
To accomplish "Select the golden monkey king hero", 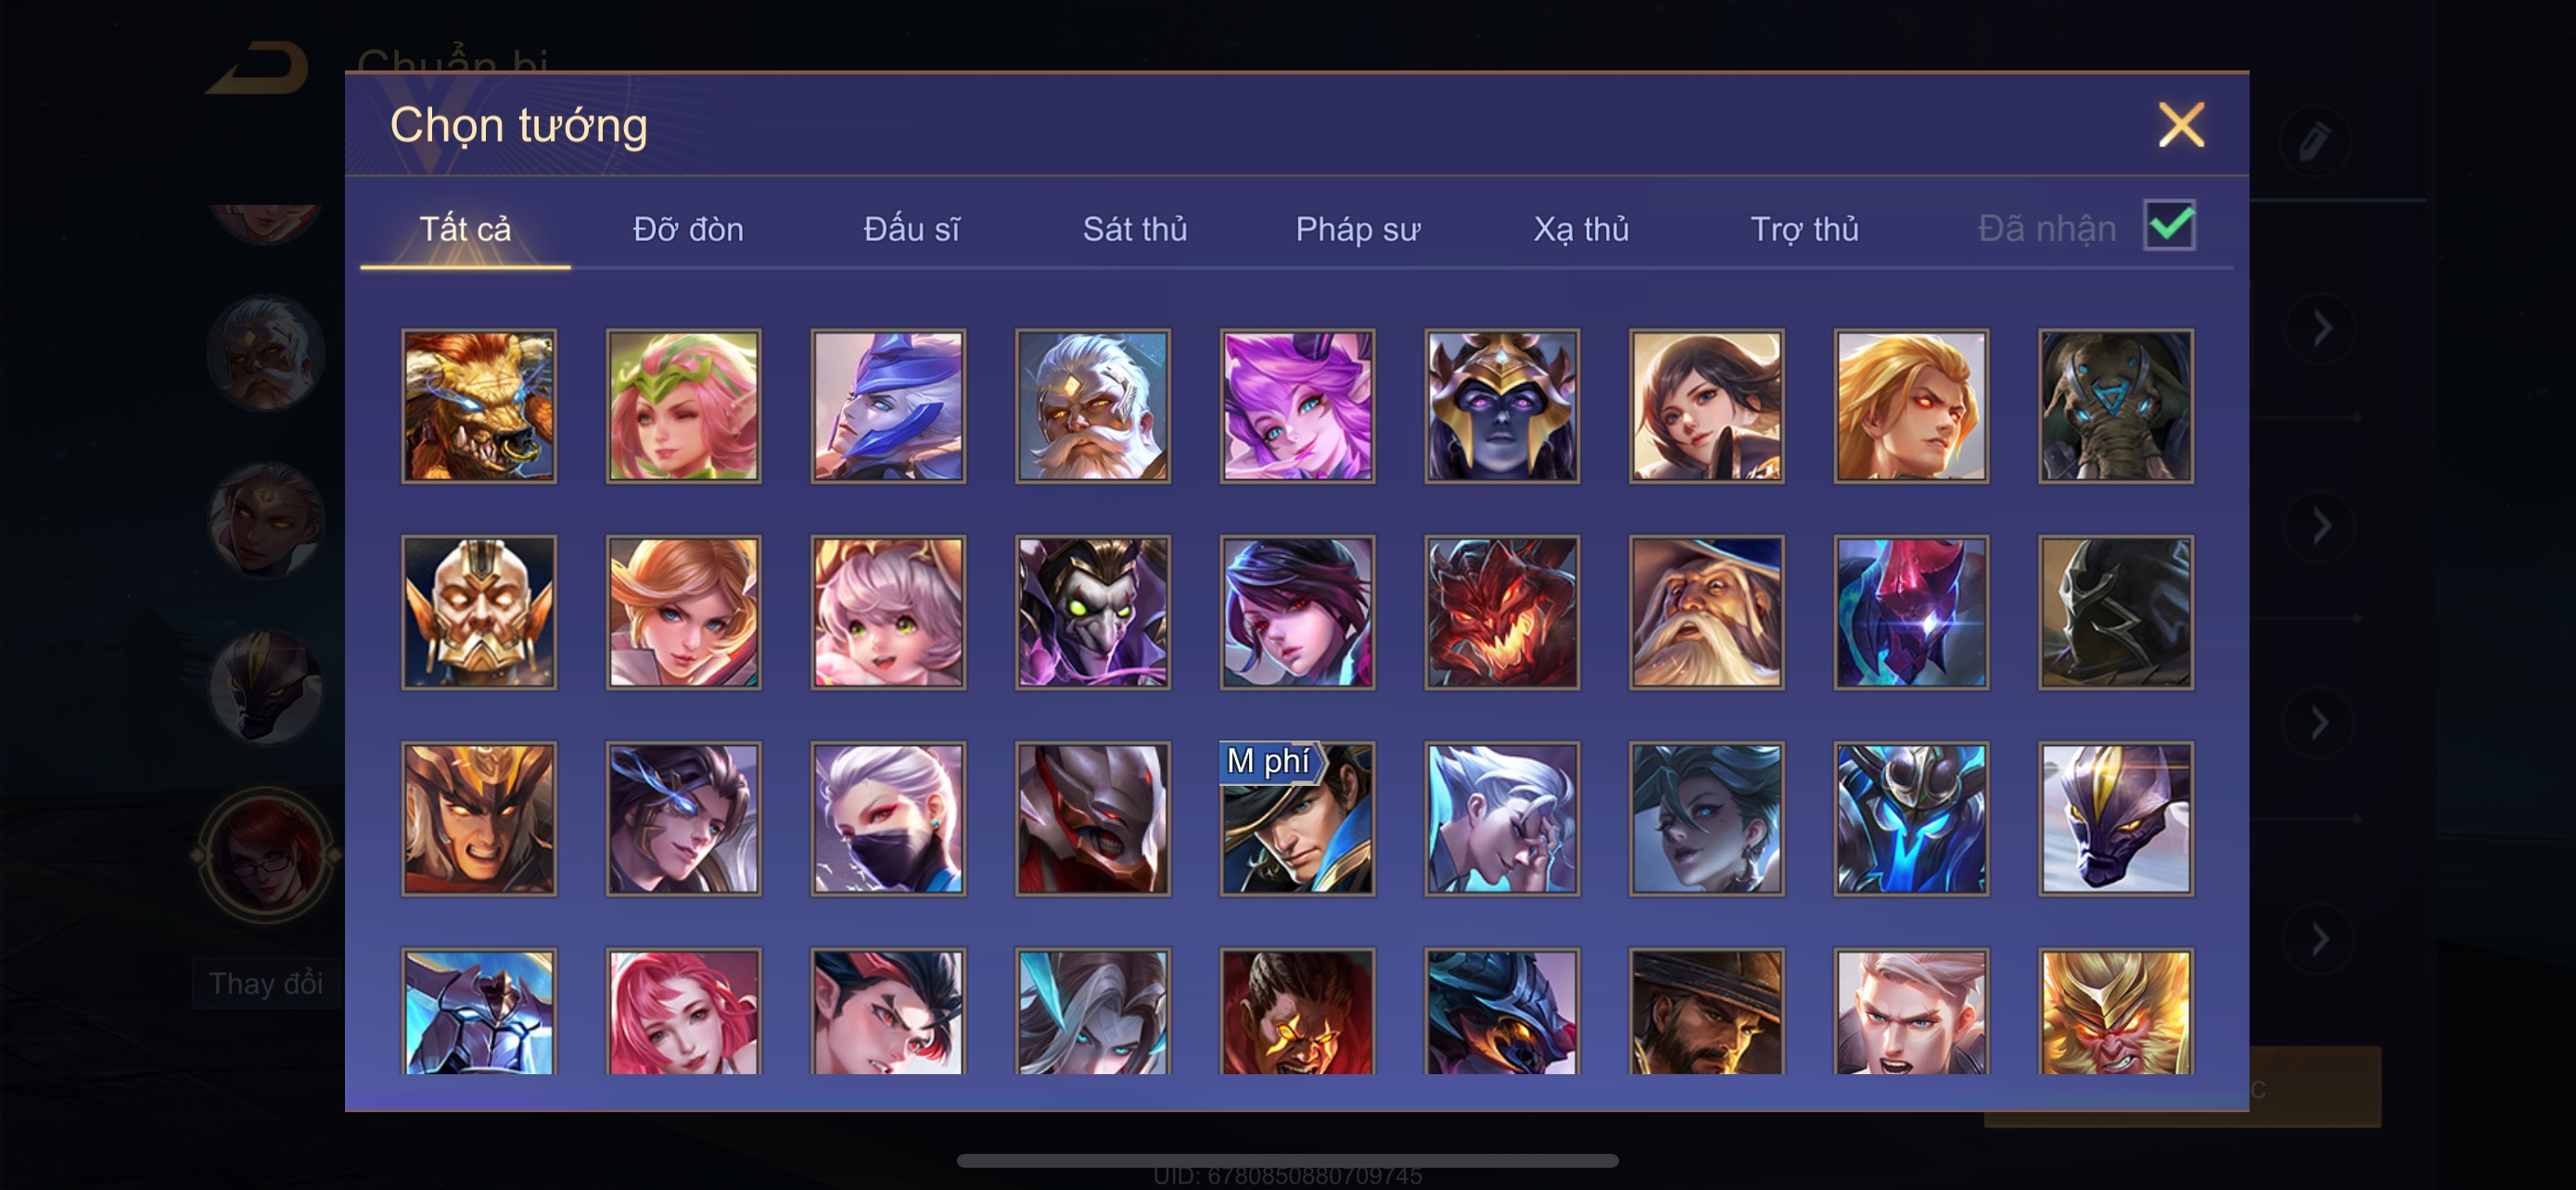I will pos(2116,1012).
